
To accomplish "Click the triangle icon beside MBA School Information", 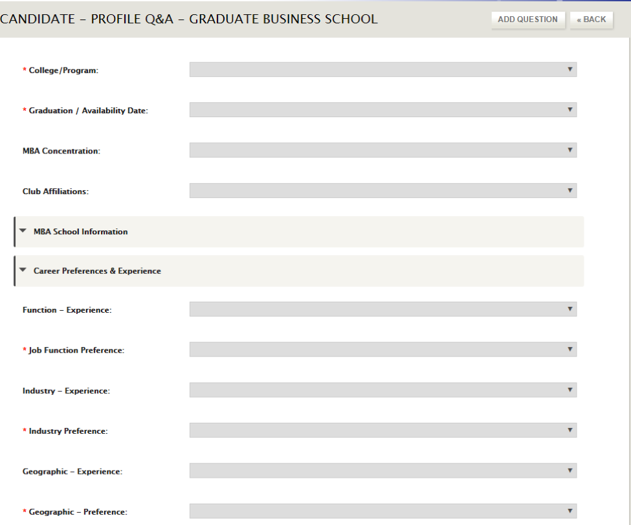I will click(x=23, y=231).
